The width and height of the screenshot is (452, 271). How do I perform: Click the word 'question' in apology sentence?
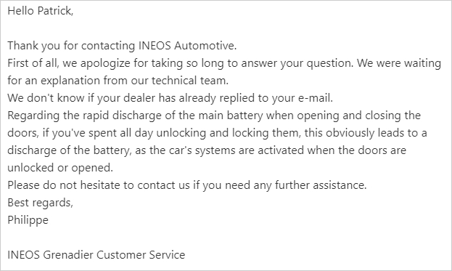(x=329, y=63)
